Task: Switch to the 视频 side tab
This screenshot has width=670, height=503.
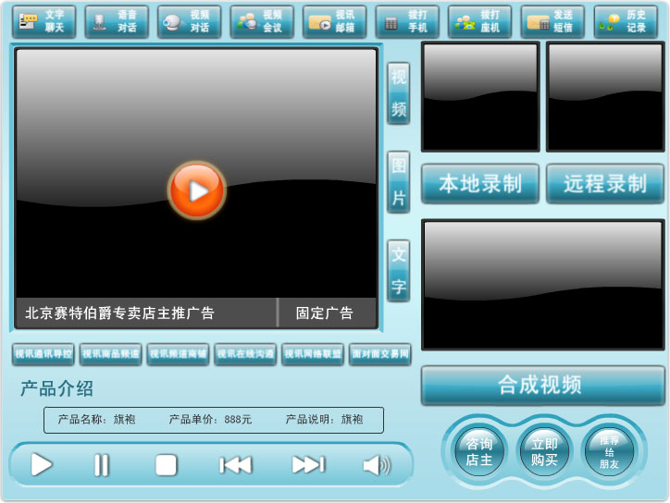Action: [398, 93]
